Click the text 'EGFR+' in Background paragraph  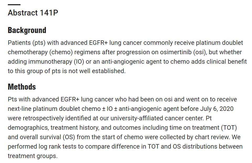tap(98, 43)
